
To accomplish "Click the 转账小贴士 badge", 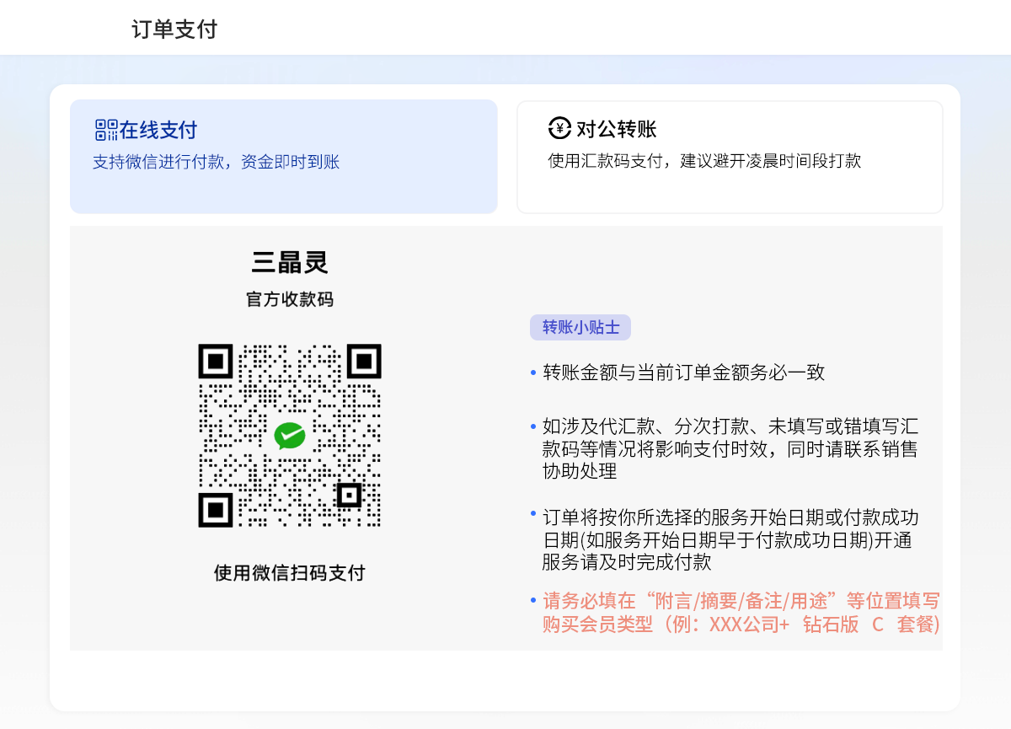I will click(580, 328).
